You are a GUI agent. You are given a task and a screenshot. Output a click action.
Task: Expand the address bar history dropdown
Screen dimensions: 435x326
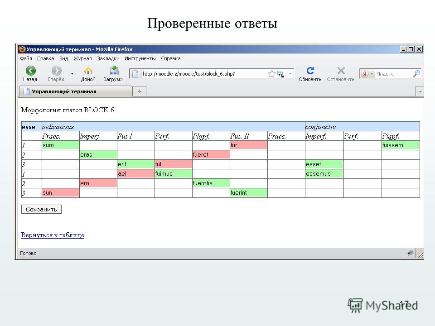click(290, 74)
